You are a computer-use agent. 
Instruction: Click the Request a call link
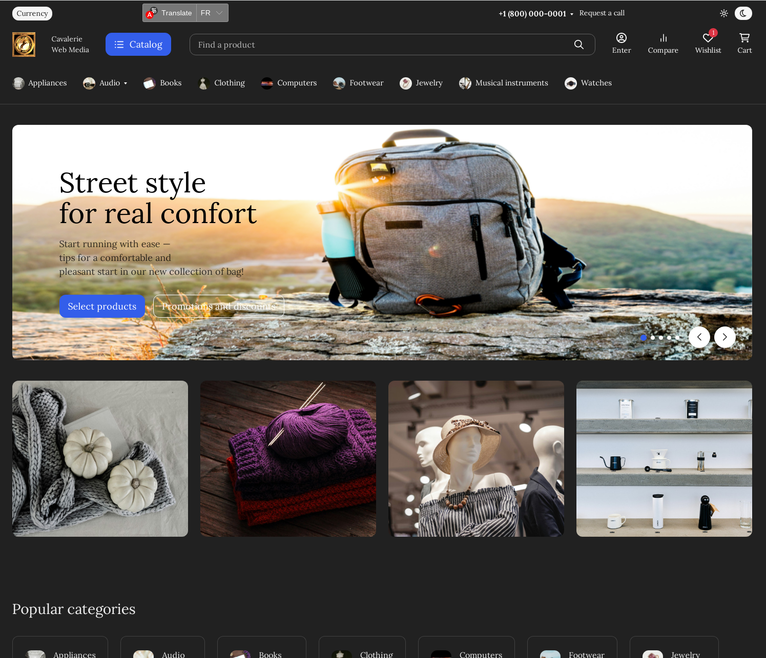pos(602,13)
